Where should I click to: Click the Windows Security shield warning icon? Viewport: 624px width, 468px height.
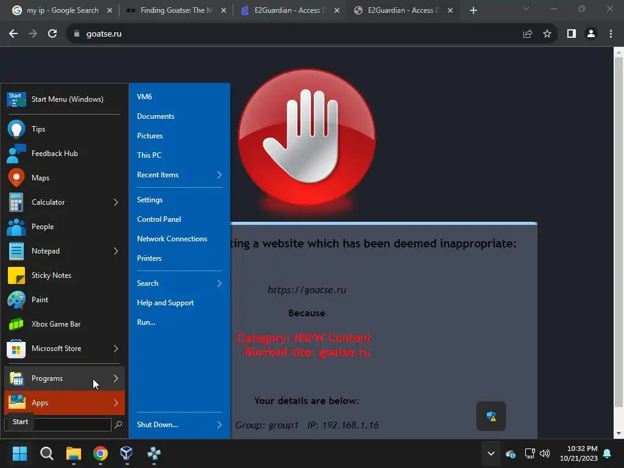491,416
